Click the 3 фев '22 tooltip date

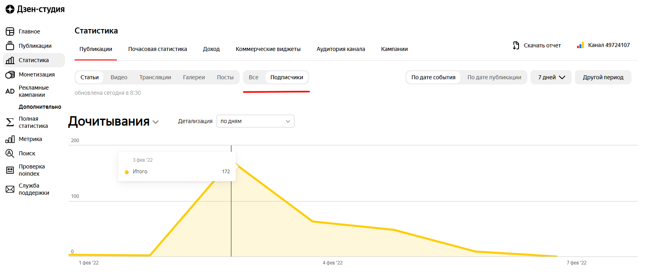coord(143,160)
